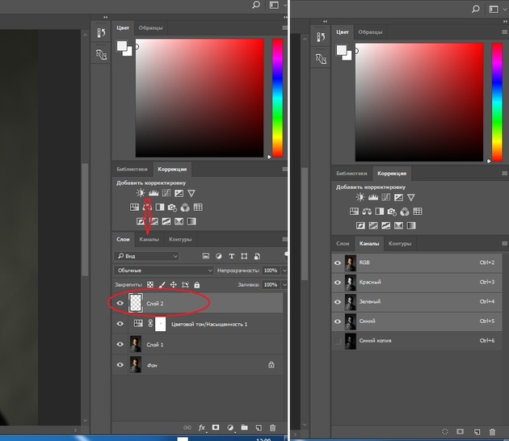Switch to the Каналы tab in left panel
This screenshot has height=441, width=509.
(x=149, y=240)
